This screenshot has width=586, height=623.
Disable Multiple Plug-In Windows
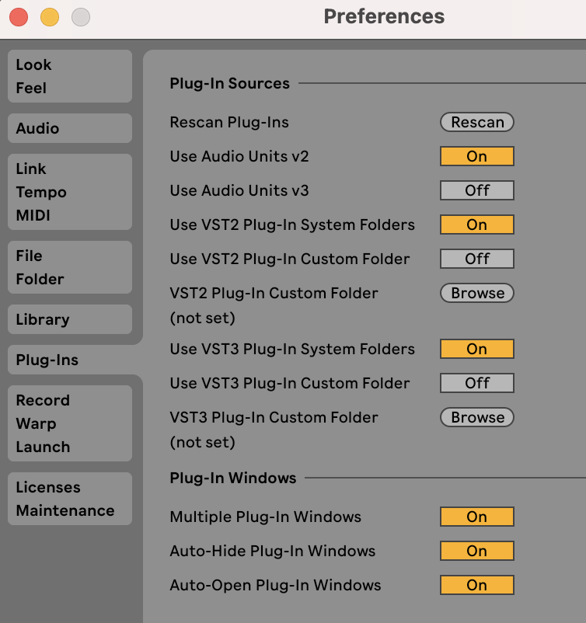tap(477, 517)
